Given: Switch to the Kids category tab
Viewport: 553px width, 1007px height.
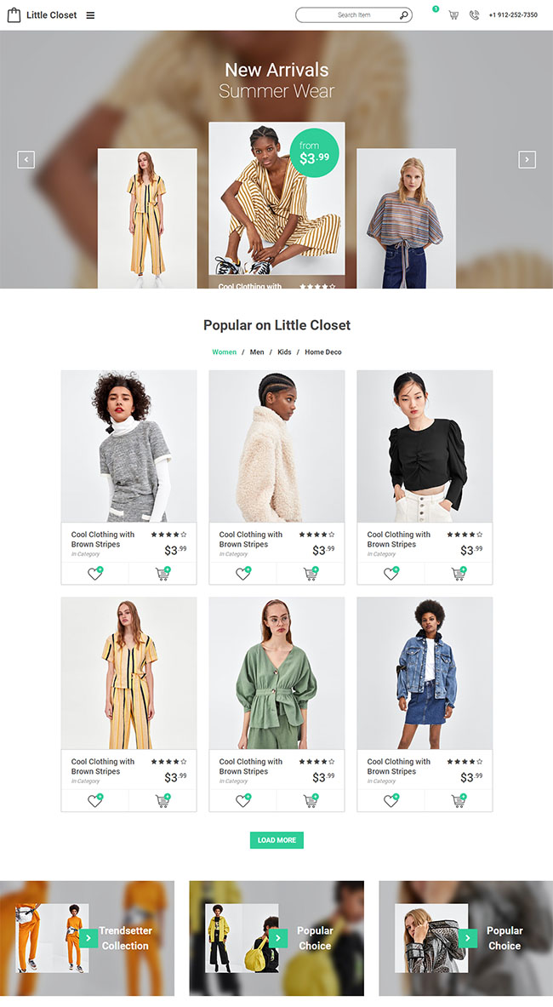Looking at the screenshot, I should [284, 352].
